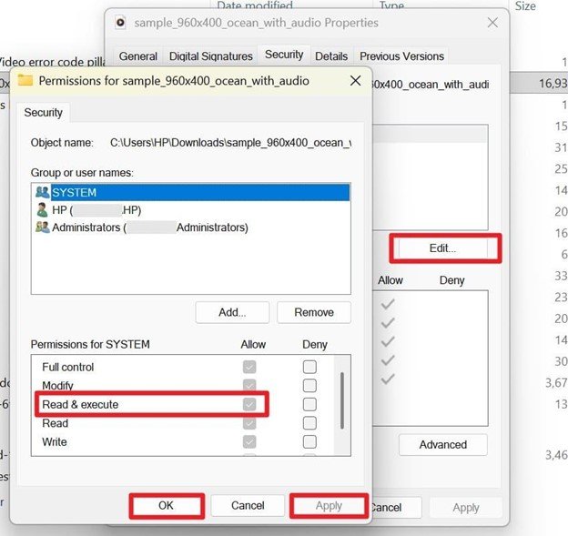This screenshot has height=536, width=568.
Task: Click the Full control permission label
Action: pyautogui.click(x=67, y=367)
